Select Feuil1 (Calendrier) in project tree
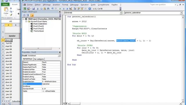 [40, 24]
